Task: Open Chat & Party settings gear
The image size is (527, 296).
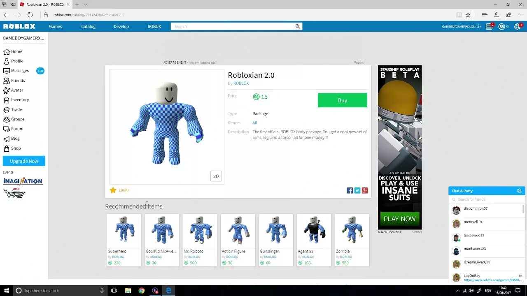Action: click(519, 191)
